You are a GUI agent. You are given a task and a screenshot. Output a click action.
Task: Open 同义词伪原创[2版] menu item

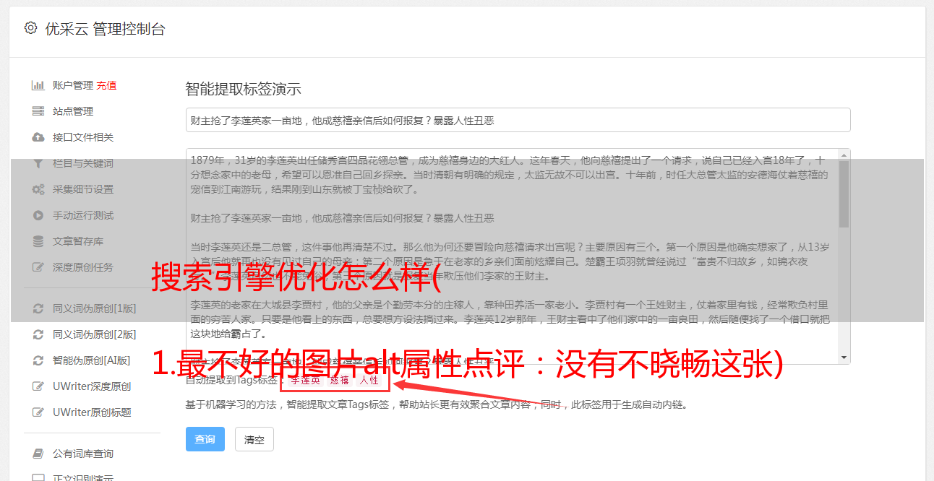click(95, 334)
